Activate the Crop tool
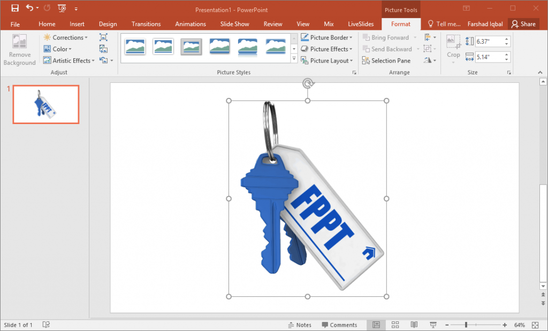The image size is (548, 331). click(453, 48)
